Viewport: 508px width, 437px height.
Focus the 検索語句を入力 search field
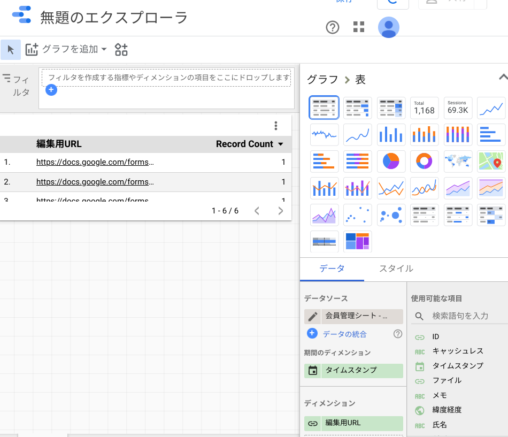pos(460,316)
